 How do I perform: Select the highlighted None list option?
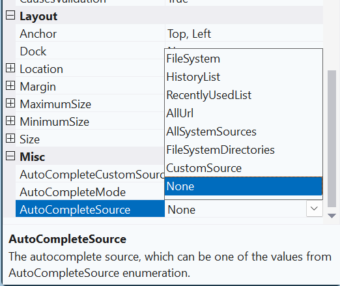tap(244, 186)
